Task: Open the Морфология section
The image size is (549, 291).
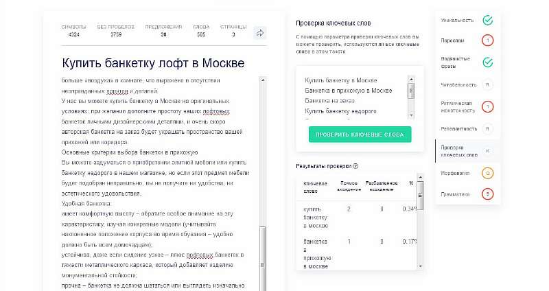Action: 455,173
